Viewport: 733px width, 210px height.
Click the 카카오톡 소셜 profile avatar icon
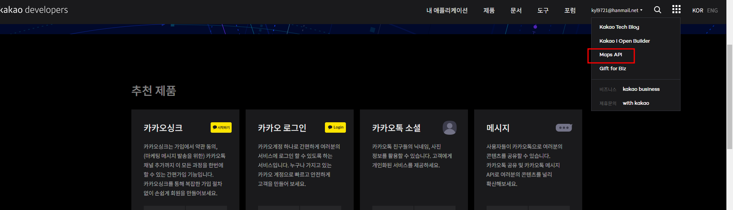pos(450,128)
